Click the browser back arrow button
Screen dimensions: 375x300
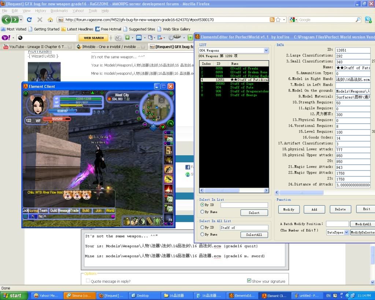(7, 20)
